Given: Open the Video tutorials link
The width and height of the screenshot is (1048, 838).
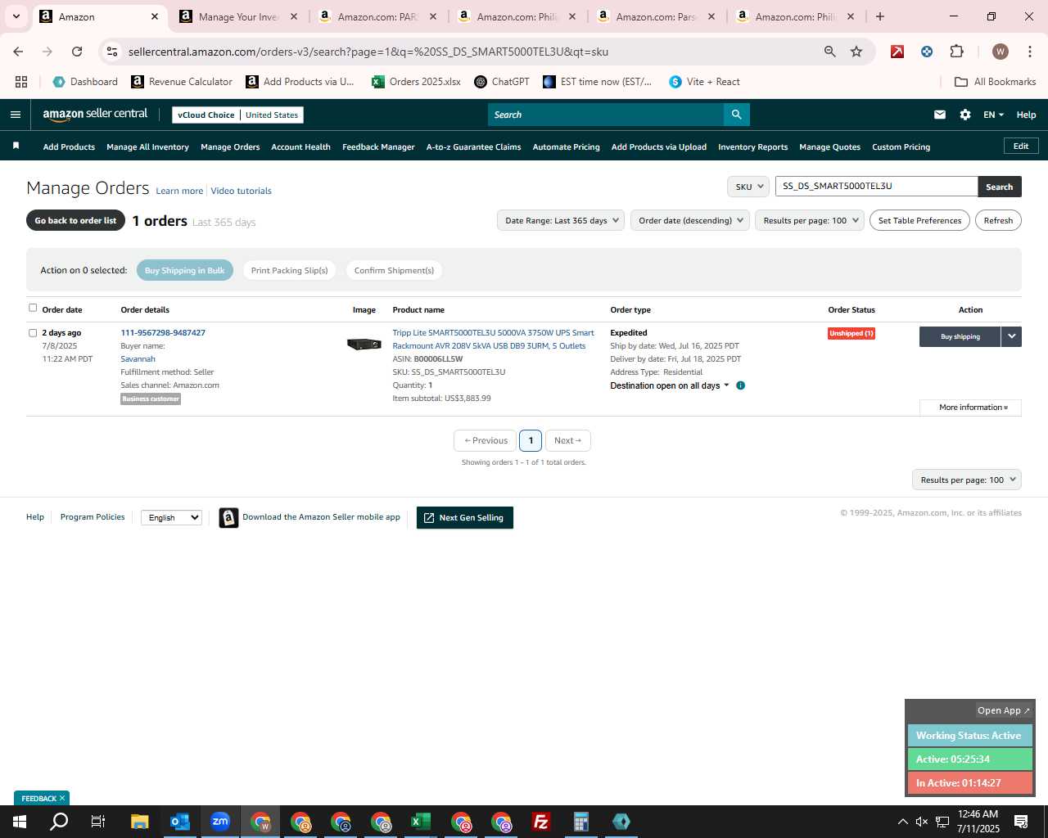Looking at the screenshot, I should coord(241,191).
